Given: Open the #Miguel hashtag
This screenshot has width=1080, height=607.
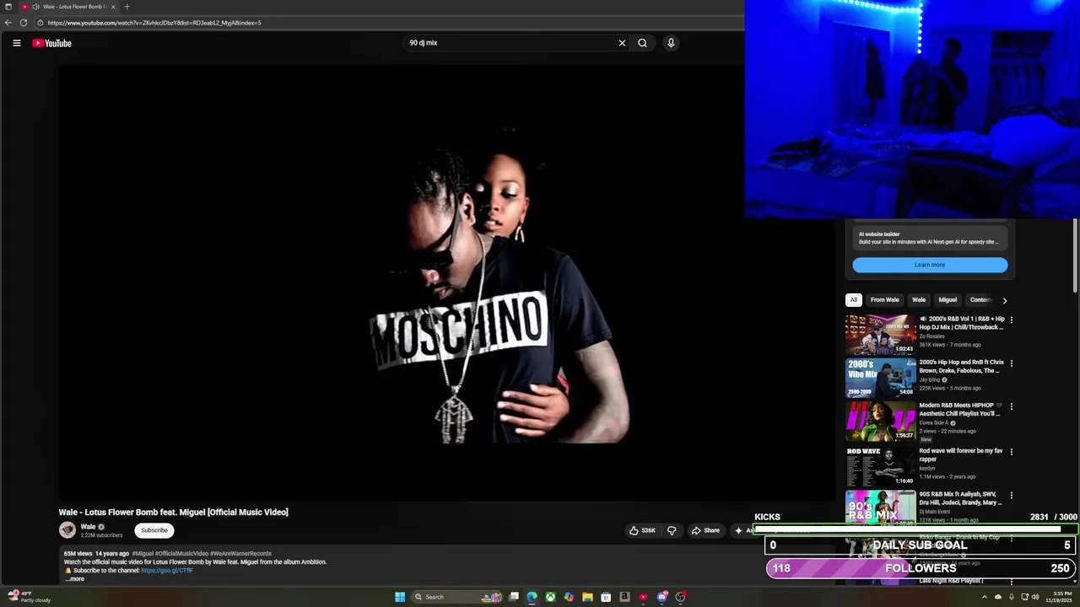Looking at the screenshot, I should [x=143, y=554].
